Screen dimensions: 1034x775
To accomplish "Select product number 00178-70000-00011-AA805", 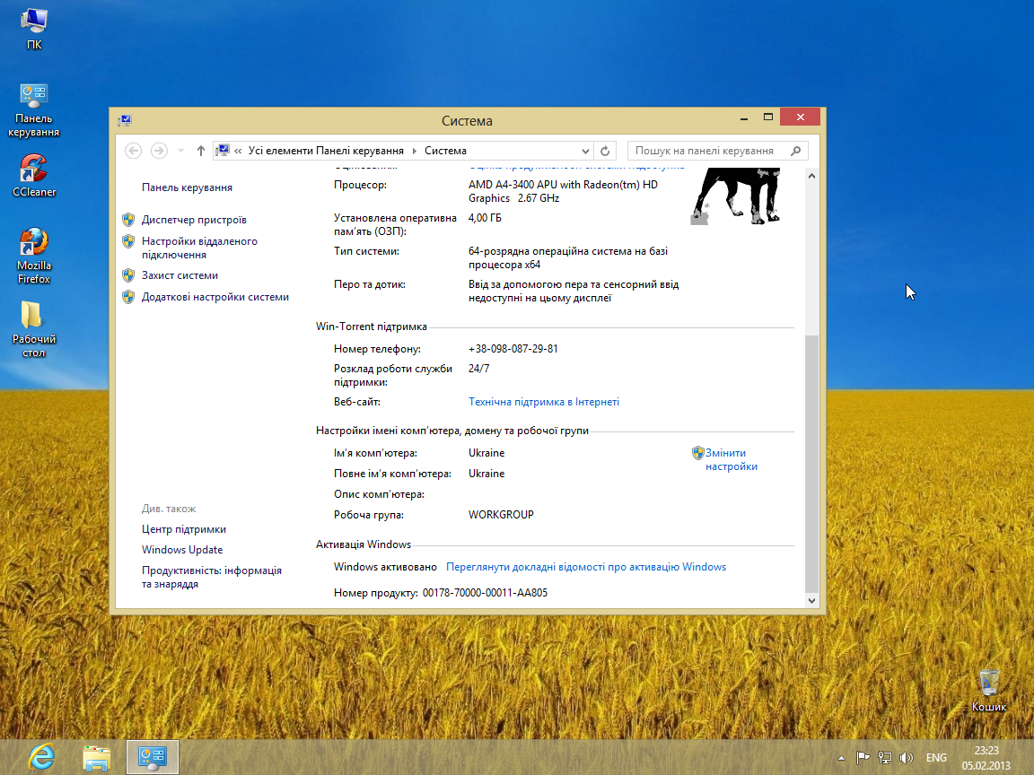I will (x=485, y=593).
